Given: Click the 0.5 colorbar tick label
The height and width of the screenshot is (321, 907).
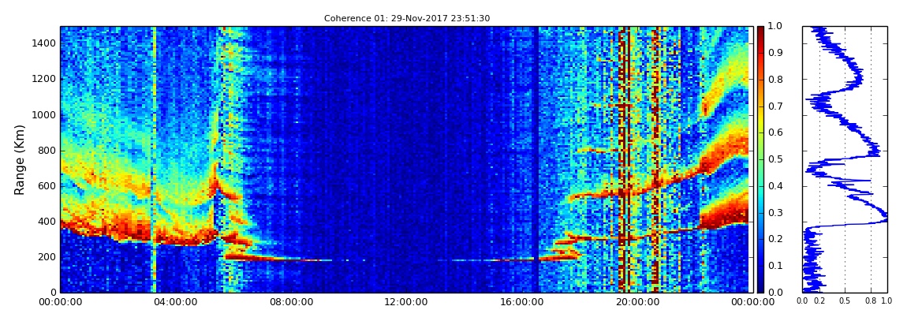Looking at the screenshot, I should [x=774, y=159].
